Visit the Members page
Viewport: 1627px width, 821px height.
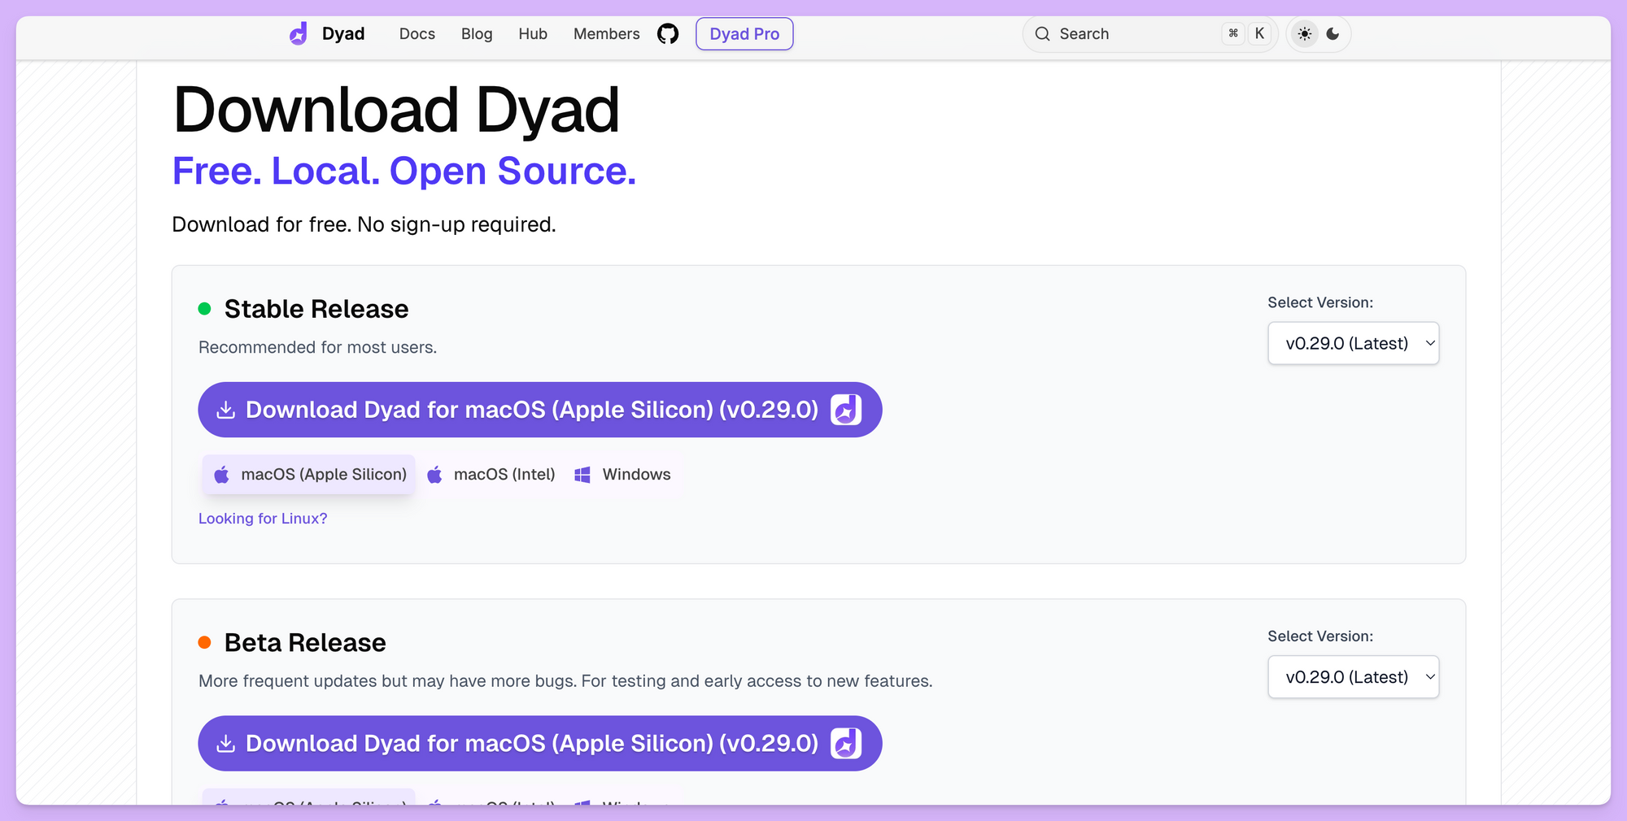tap(606, 34)
